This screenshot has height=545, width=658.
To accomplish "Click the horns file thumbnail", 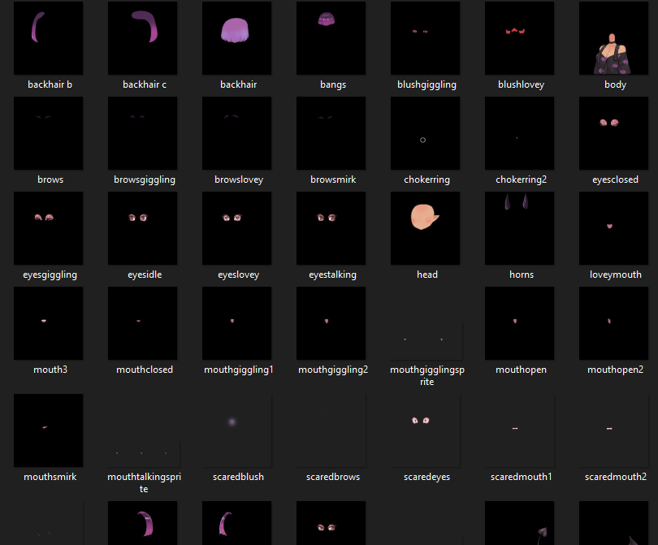I will [x=522, y=228].
